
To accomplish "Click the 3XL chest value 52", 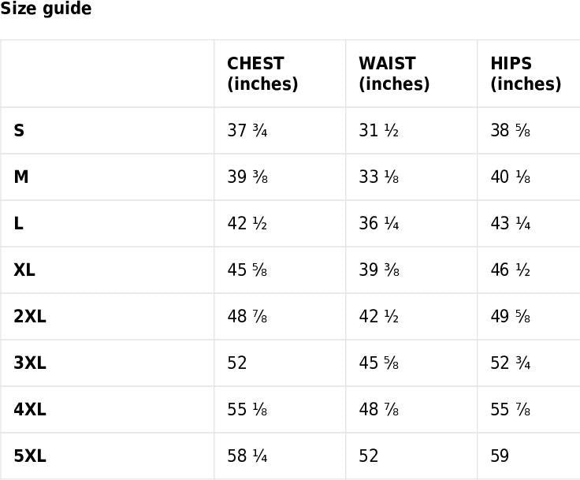I will coord(237,363).
